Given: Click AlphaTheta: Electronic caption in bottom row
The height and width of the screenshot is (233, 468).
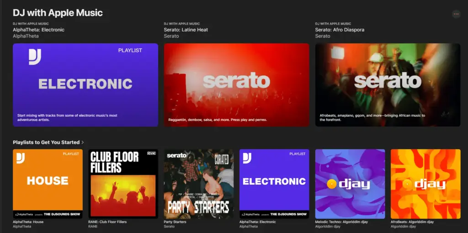Looking at the screenshot, I should (258, 222).
